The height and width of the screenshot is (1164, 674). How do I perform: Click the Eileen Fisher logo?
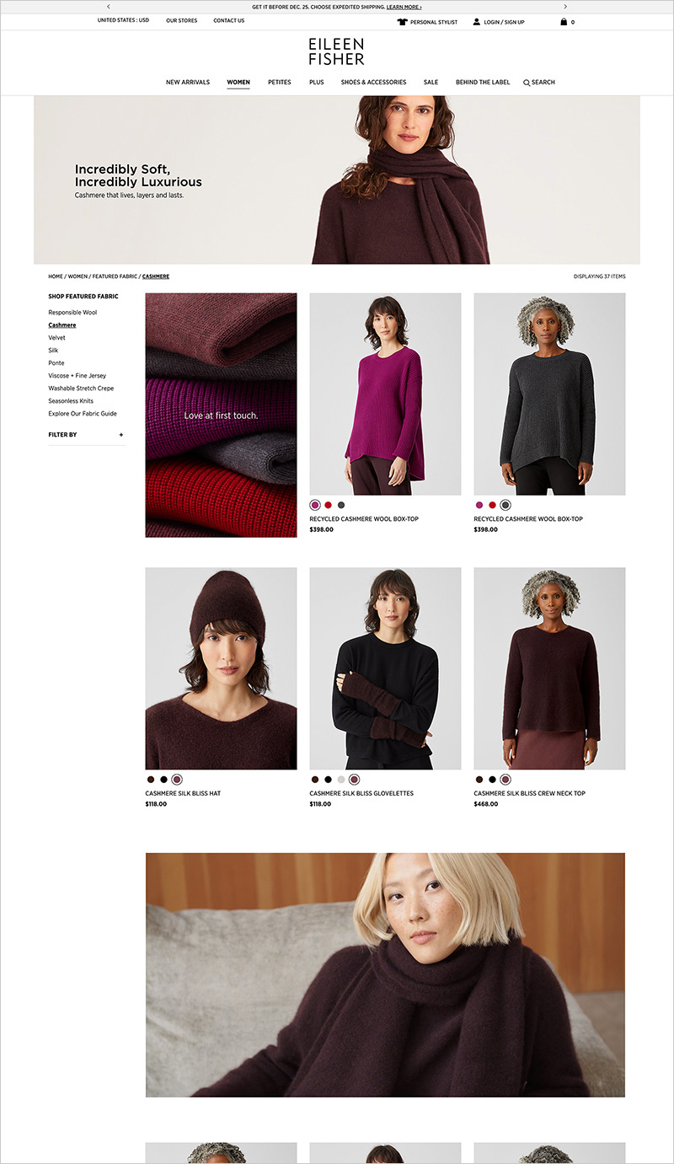tap(336, 51)
